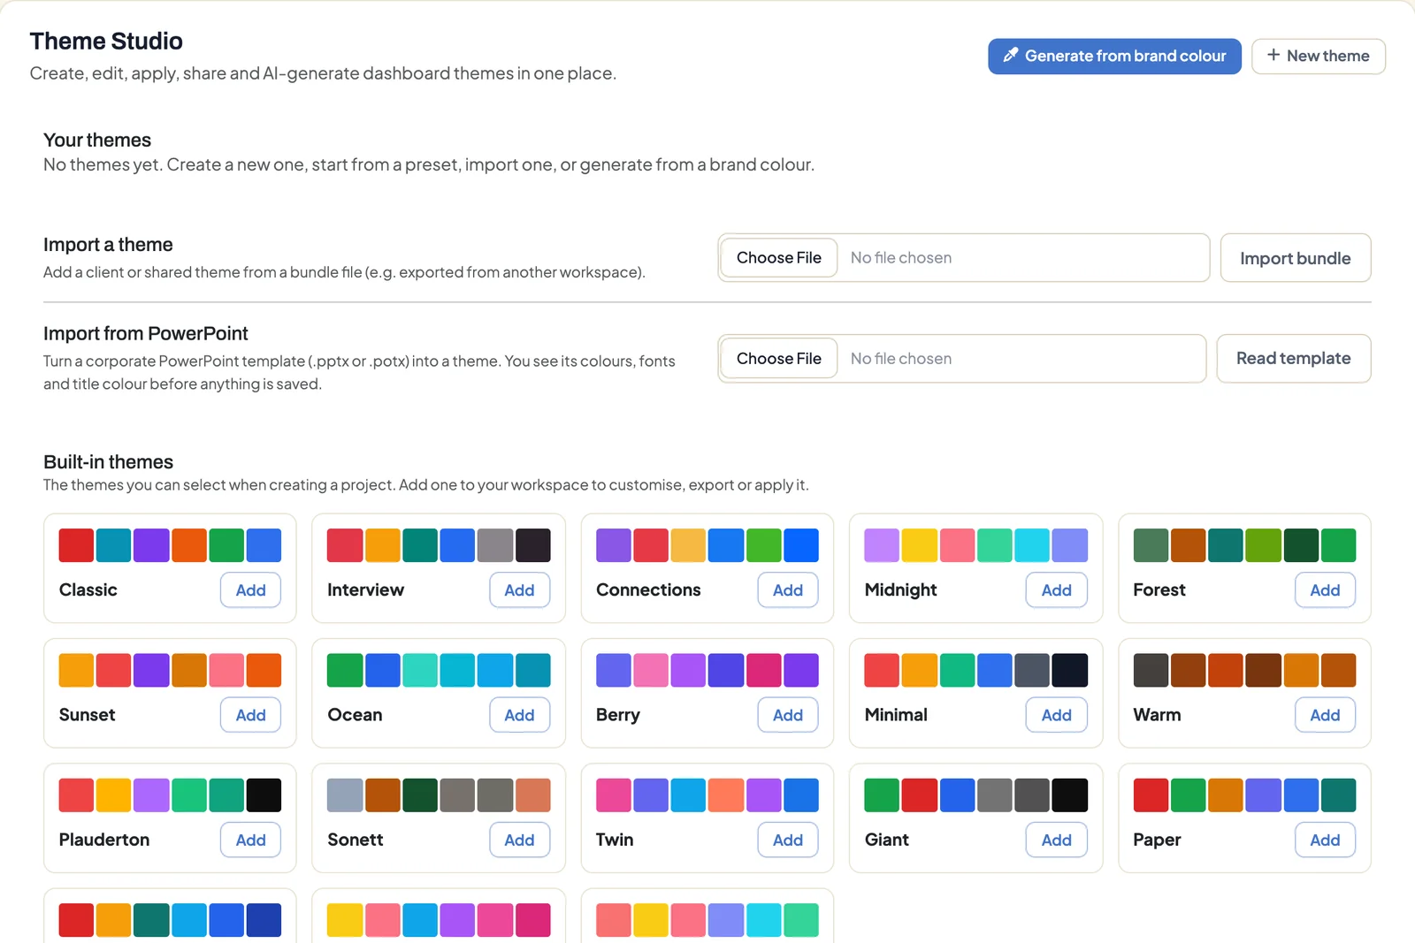Add the Giant theme
The image size is (1415, 943).
[x=1056, y=840]
